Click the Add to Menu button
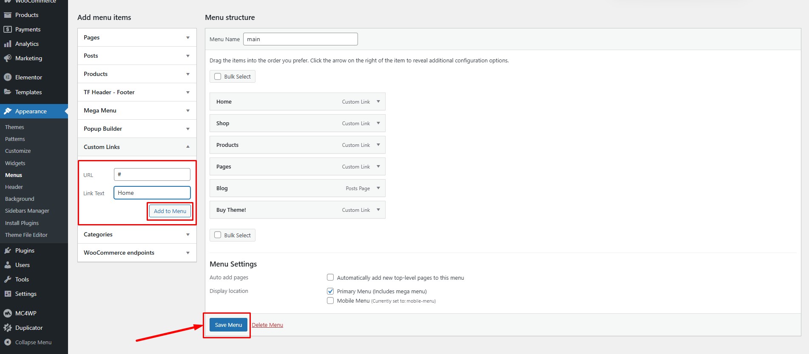Image resolution: width=809 pixels, height=354 pixels. pos(170,211)
